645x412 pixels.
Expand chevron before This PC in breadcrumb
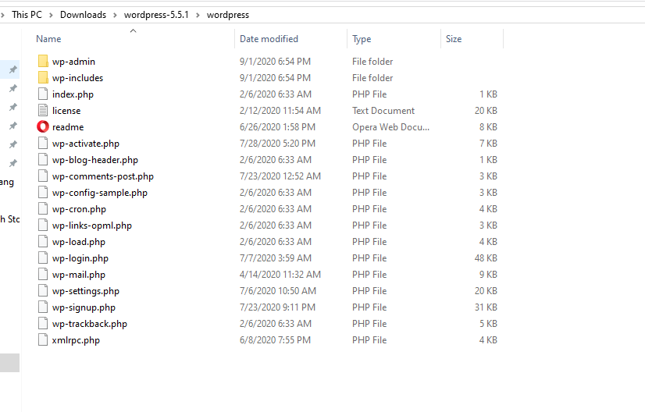(x=2, y=15)
